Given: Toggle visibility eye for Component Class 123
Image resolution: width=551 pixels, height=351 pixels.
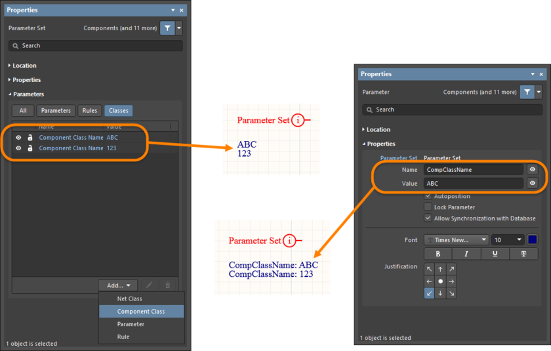Looking at the screenshot, I should pos(18,148).
